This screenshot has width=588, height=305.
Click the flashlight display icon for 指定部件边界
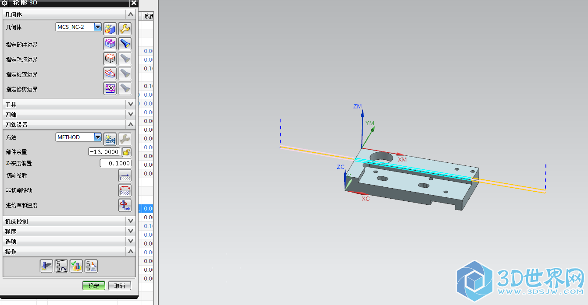click(125, 44)
